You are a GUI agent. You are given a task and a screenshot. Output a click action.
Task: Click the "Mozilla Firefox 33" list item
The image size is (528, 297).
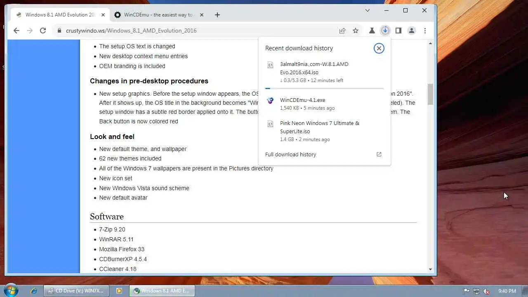(x=122, y=249)
